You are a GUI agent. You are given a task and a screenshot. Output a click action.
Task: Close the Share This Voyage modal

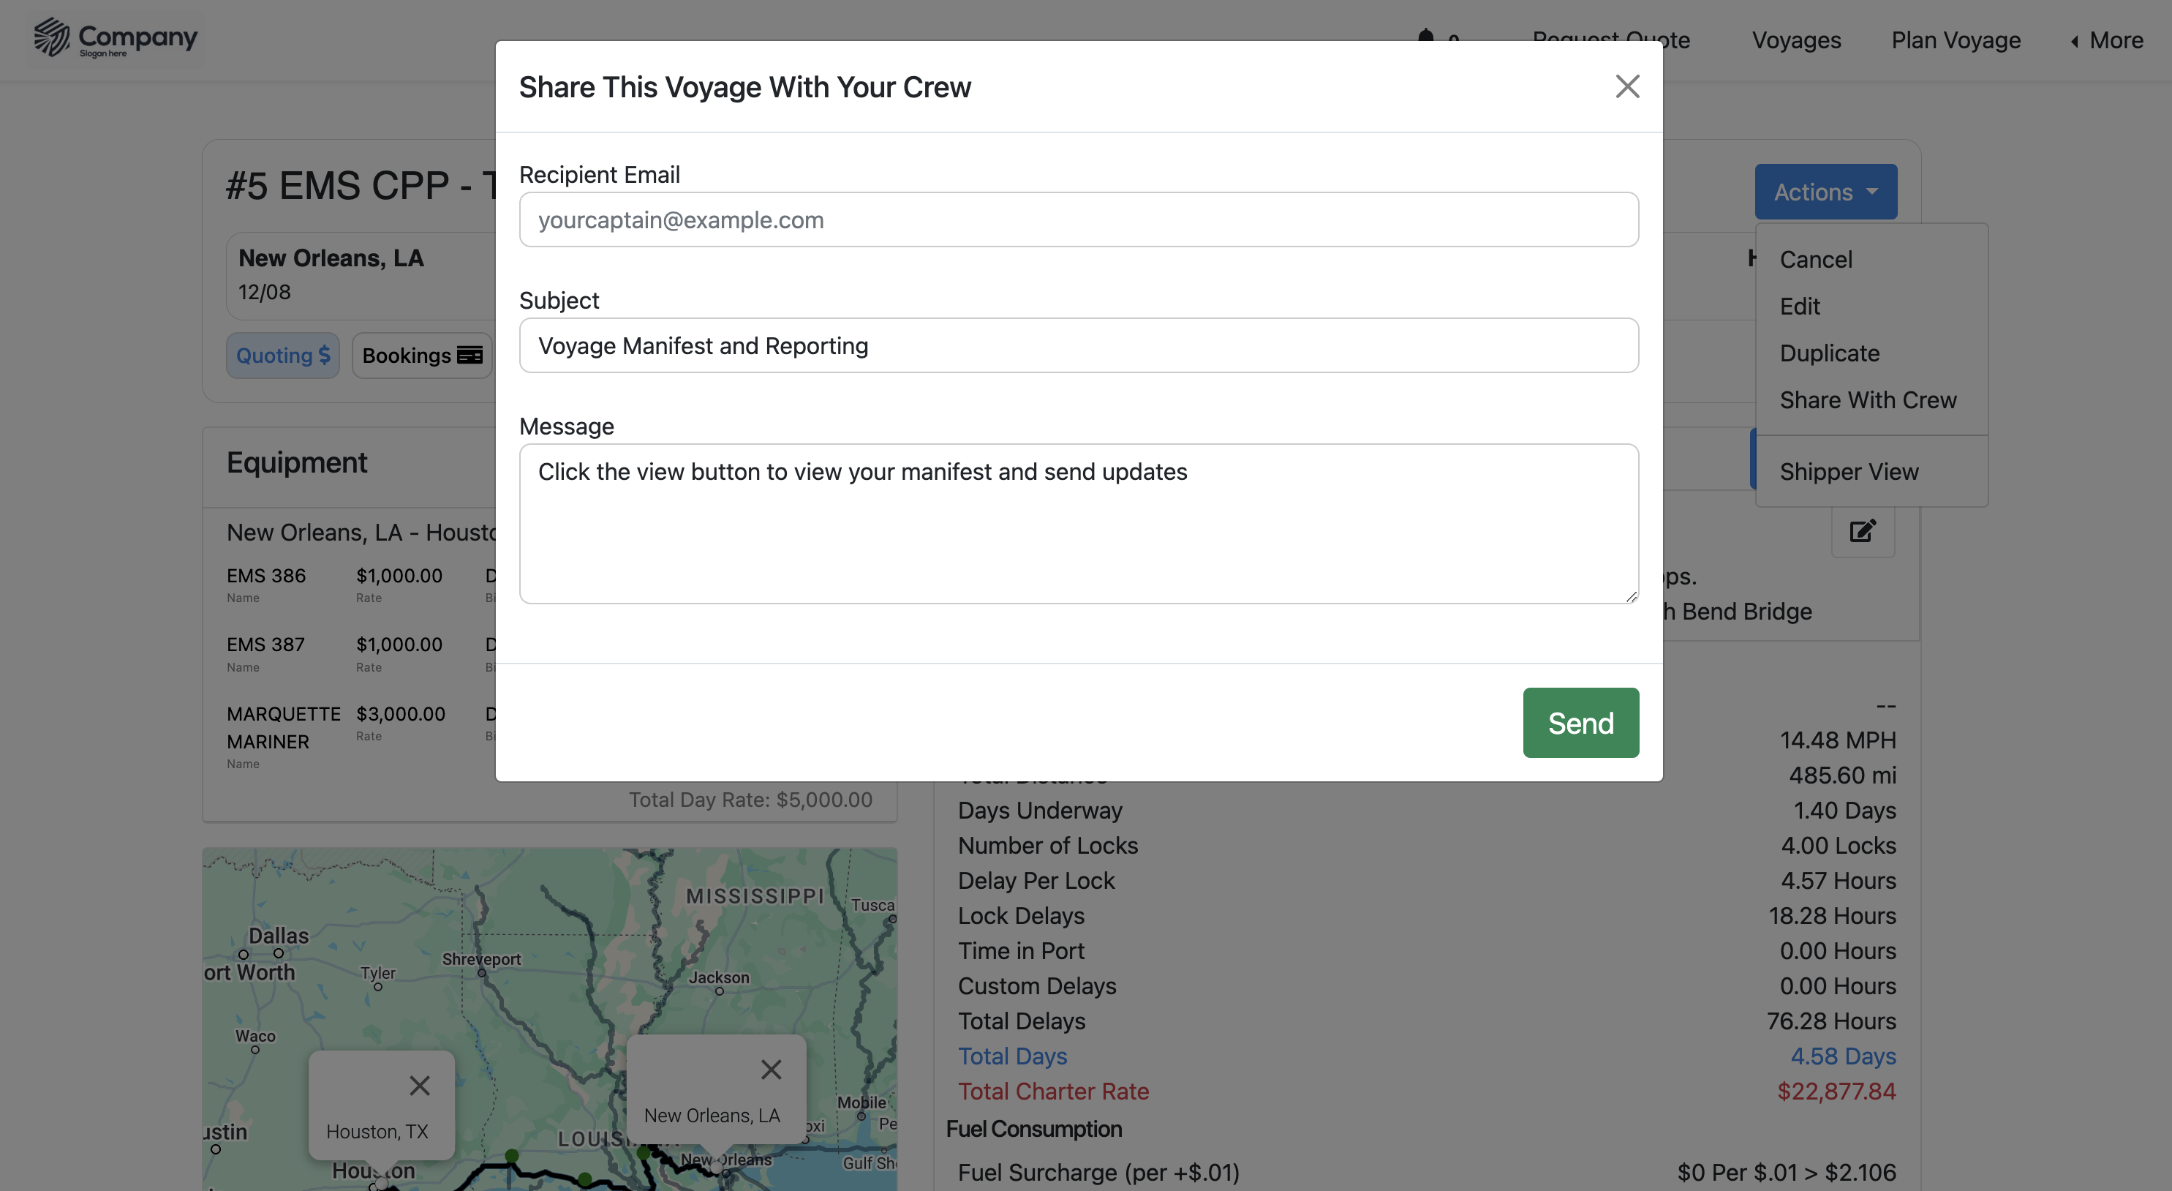[x=1626, y=86]
